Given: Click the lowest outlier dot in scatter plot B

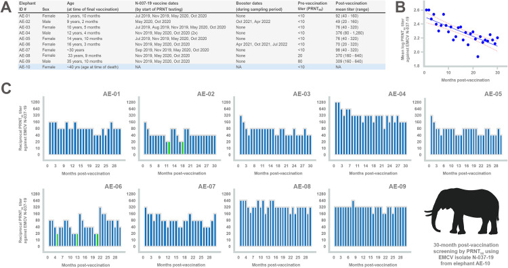Looking at the screenshot, I should coord(478,57).
